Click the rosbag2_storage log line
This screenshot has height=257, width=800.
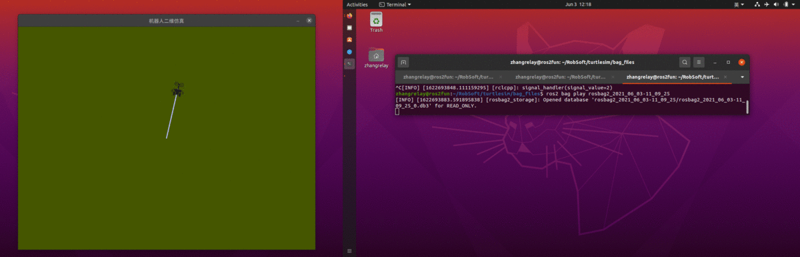coord(570,103)
